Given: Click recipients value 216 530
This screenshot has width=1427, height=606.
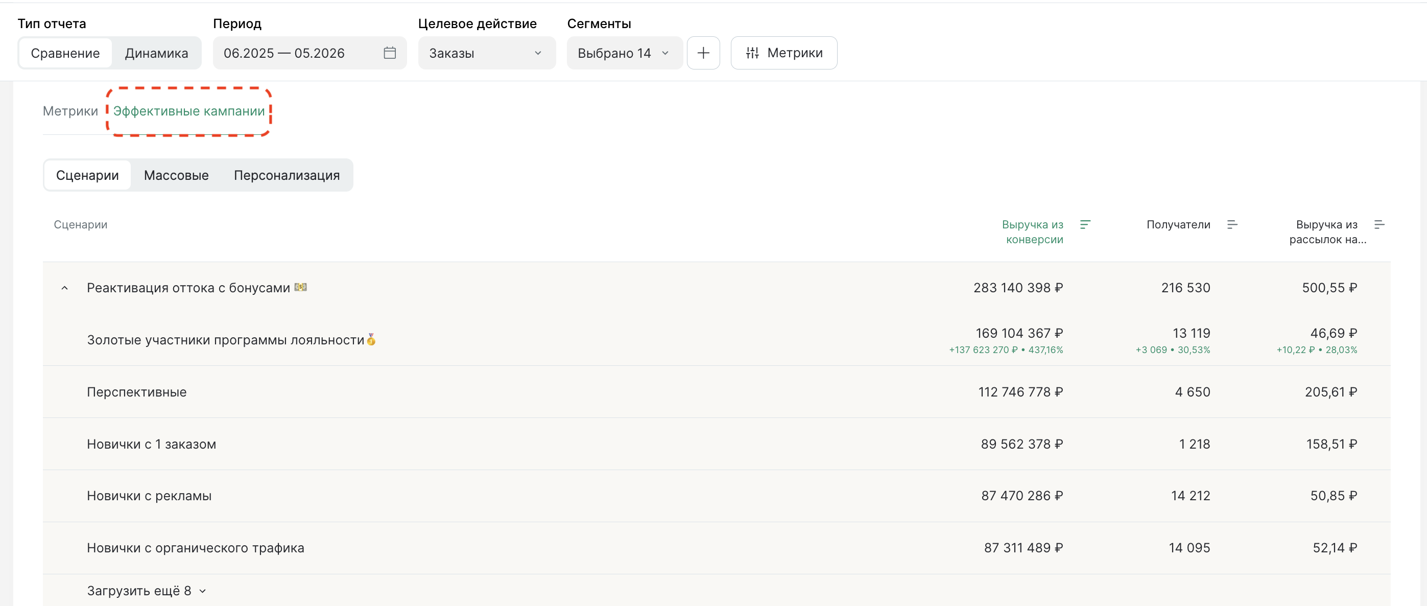Looking at the screenshot, I should tap(1185, 288).
